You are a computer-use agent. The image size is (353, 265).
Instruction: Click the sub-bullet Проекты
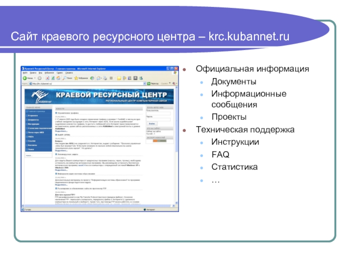229,117
